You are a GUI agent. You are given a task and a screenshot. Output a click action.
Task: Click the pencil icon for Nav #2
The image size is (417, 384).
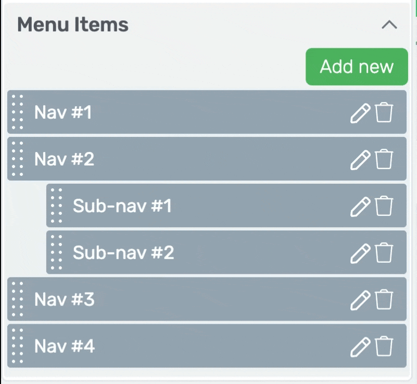tap(360, 160)
